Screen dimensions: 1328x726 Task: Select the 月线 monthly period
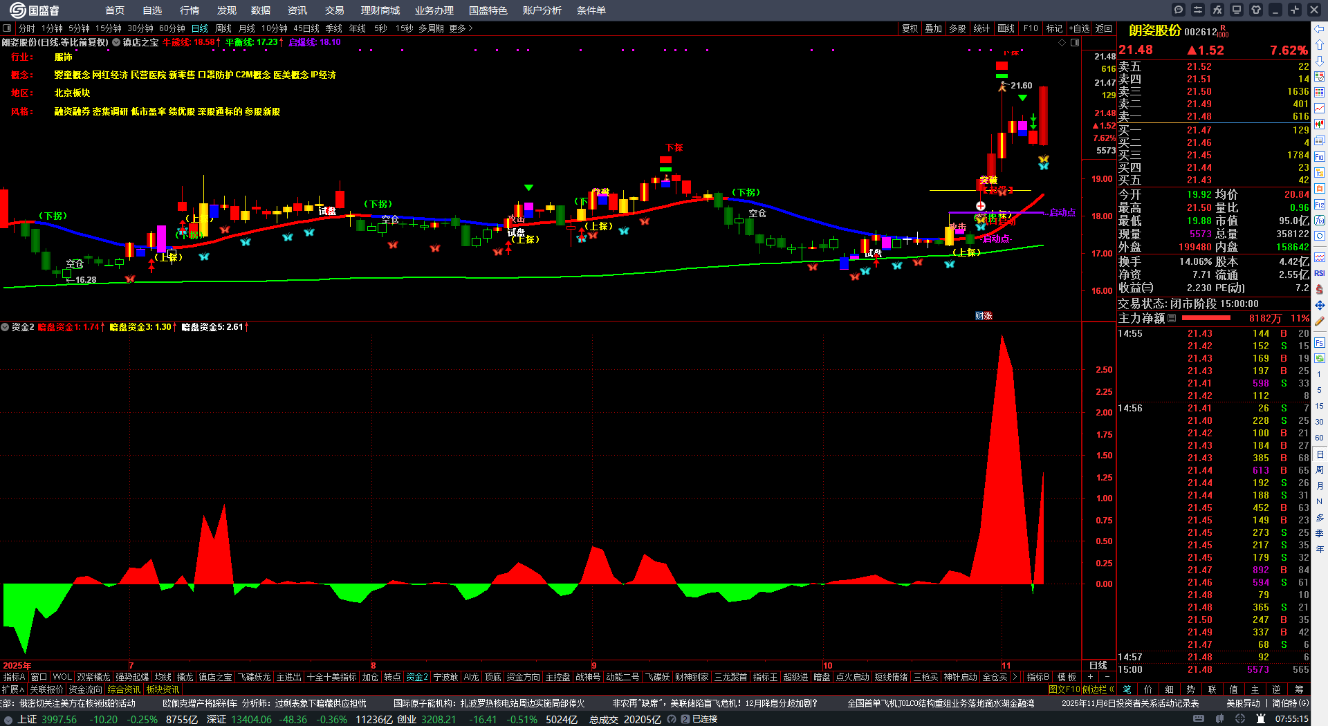pos(247,28)
